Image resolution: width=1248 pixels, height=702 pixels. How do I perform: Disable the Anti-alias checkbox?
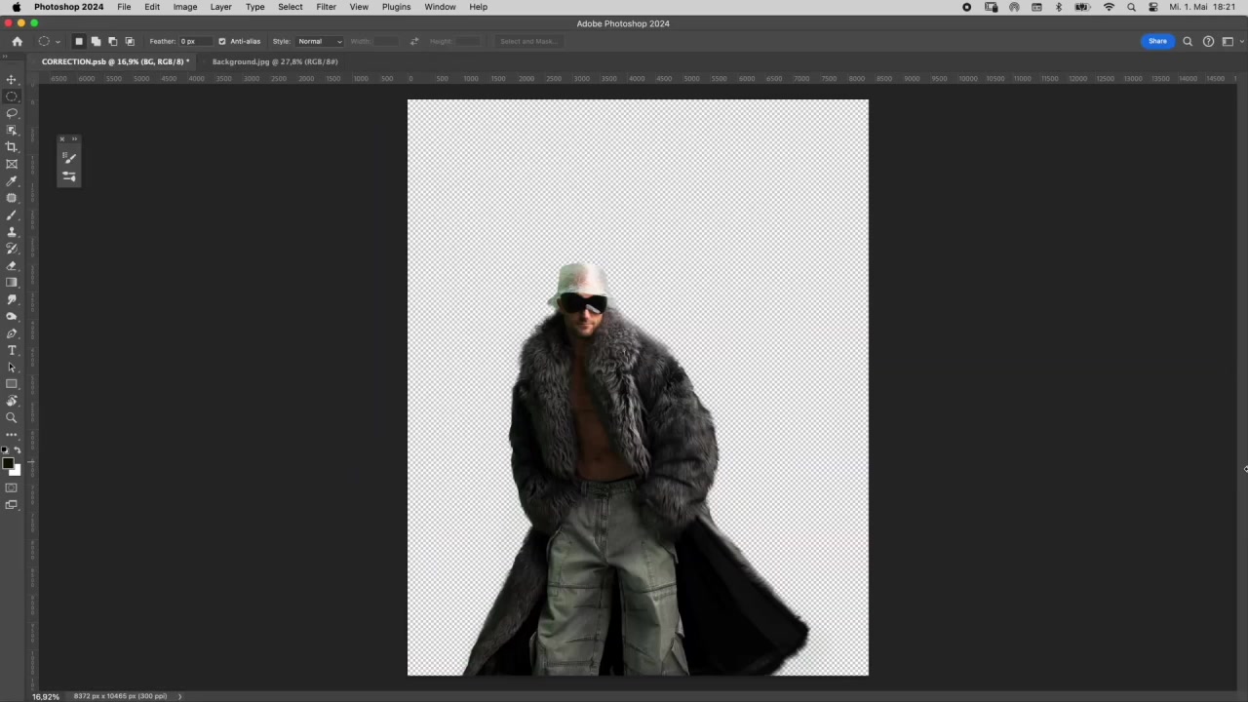tap(222, 42)
